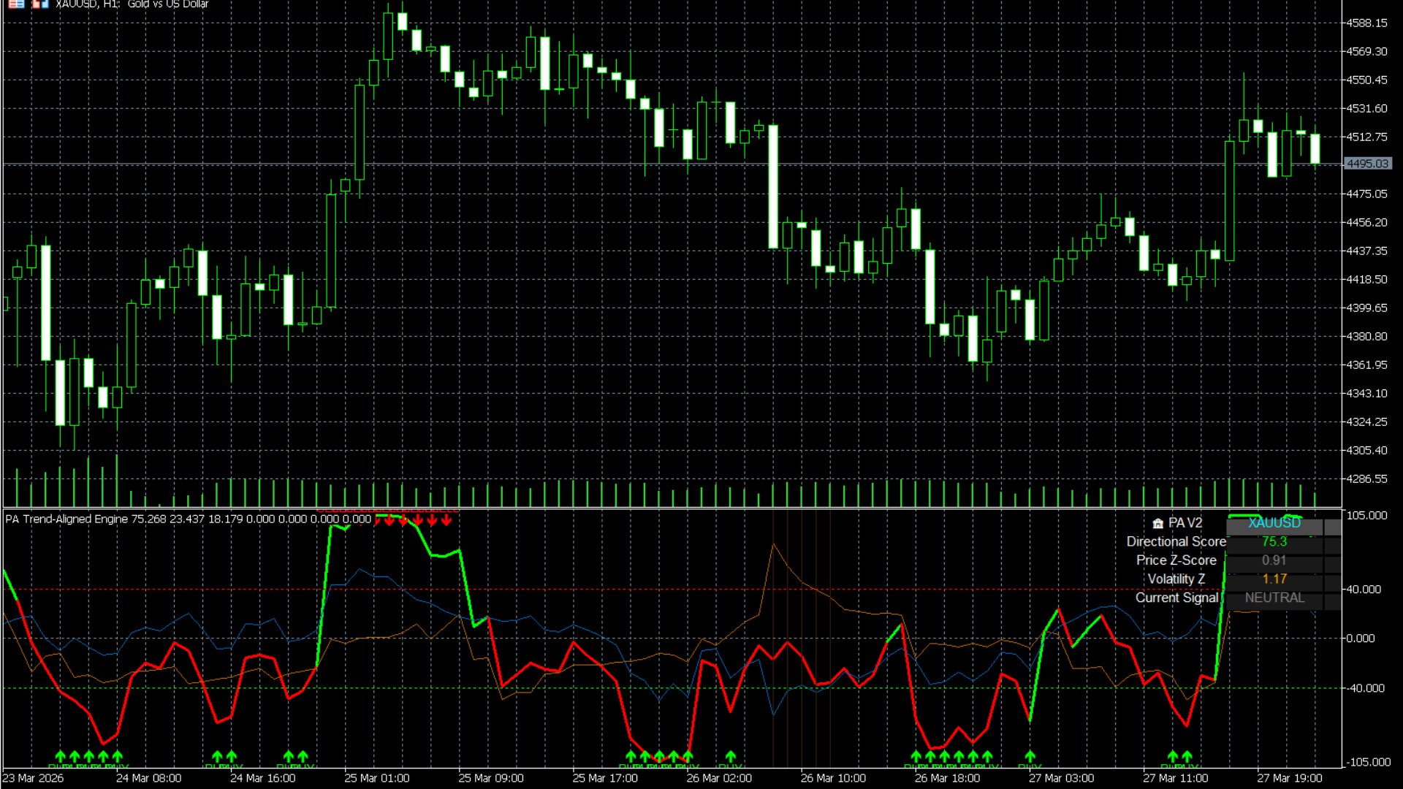Click the red-blue chart icon left of XAUUSD title
This screenshot has width=1403, height=789.
[x=40, y=4]
